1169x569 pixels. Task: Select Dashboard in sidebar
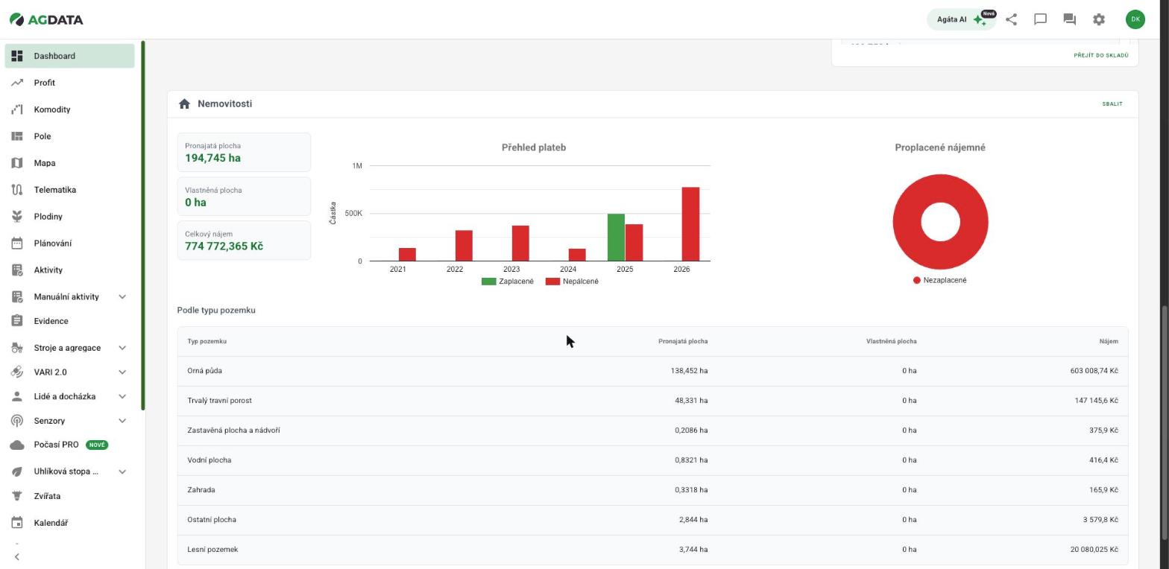pyautogui.click(x=69, y=56)
